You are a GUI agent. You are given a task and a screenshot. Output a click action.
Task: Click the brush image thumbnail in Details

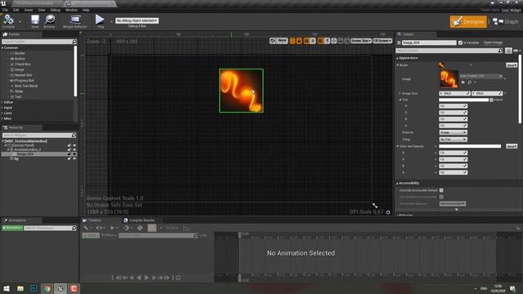(449, 79)
